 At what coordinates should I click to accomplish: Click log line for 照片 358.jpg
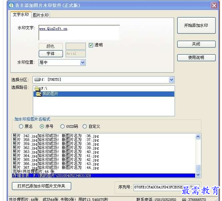click(104, 140)
